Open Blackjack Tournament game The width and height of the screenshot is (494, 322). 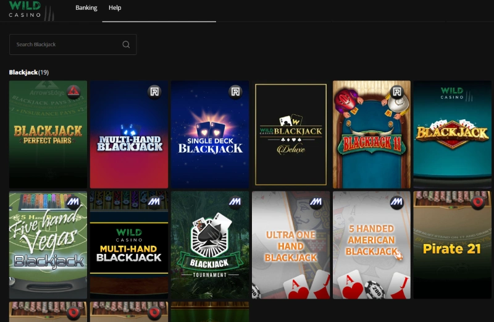coord(210,245)
